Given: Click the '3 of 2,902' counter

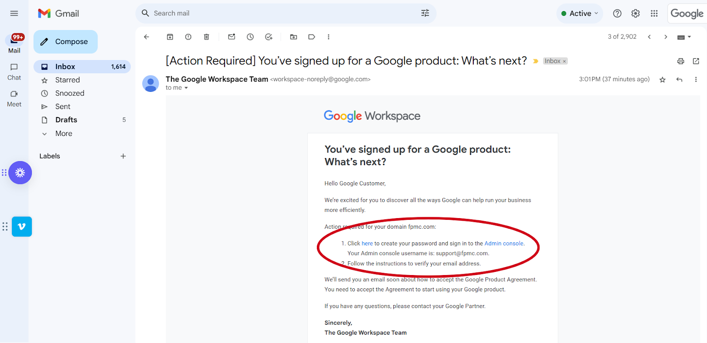Looking at the screenshot, I should [622, 37].
